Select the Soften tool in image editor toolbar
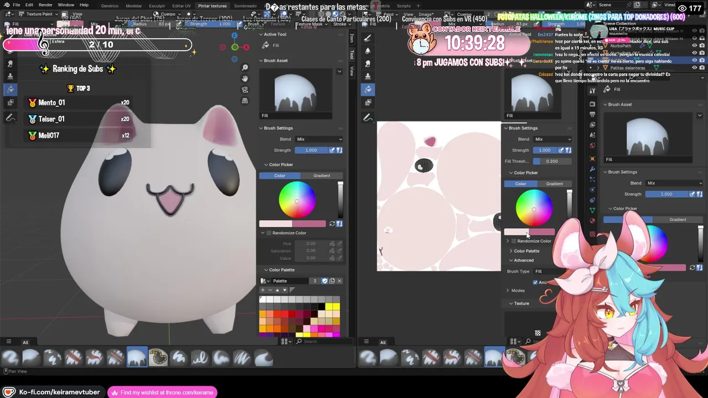The image size is (708, 398). pyautogui.click(x=368, y=51)
